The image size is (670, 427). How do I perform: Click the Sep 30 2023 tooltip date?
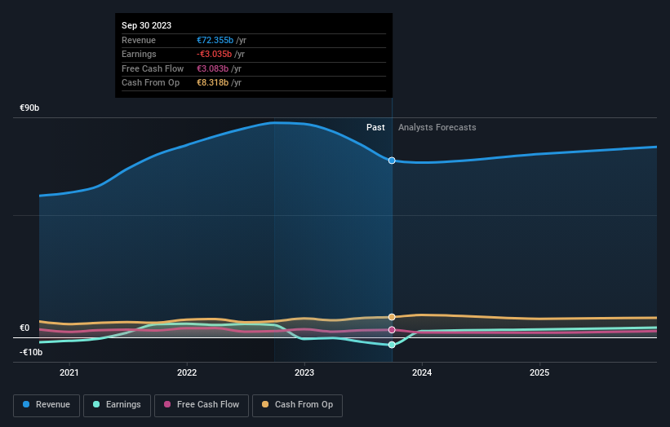click(147, 25)
